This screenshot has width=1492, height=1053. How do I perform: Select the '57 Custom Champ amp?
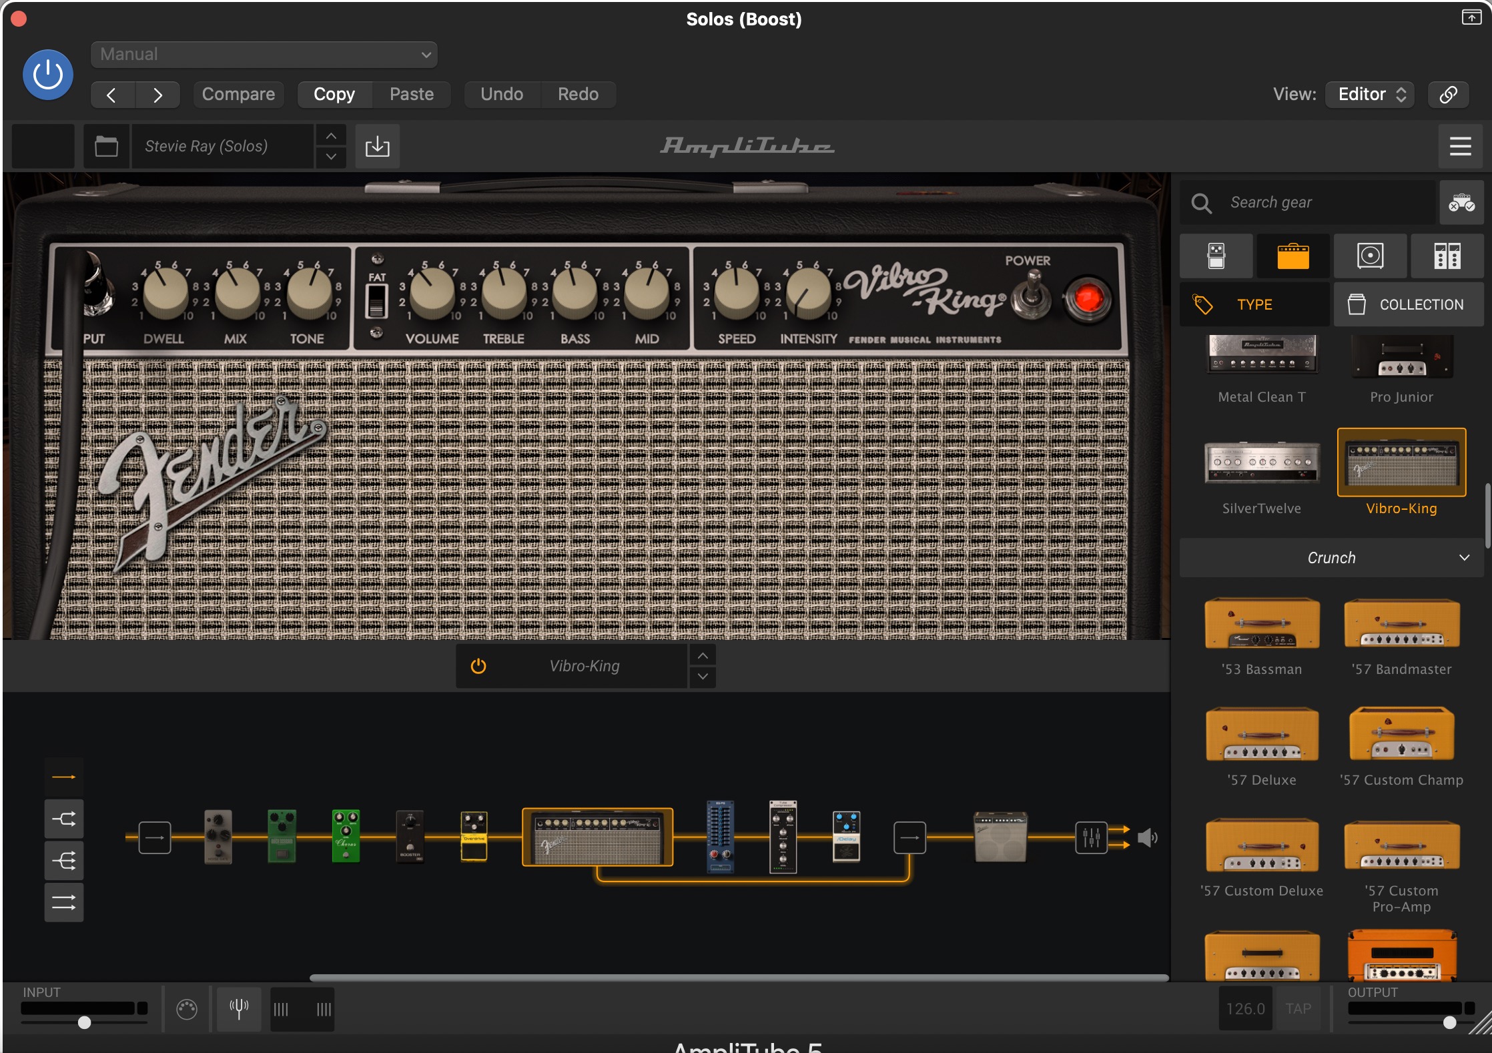click(x=1401, y=747)
